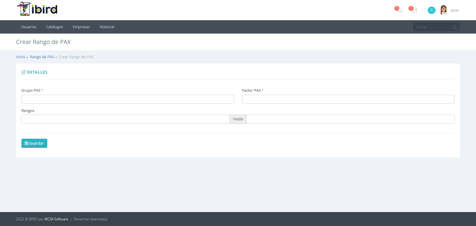
Task: Open the Historial menu
Action: [107, 27]
